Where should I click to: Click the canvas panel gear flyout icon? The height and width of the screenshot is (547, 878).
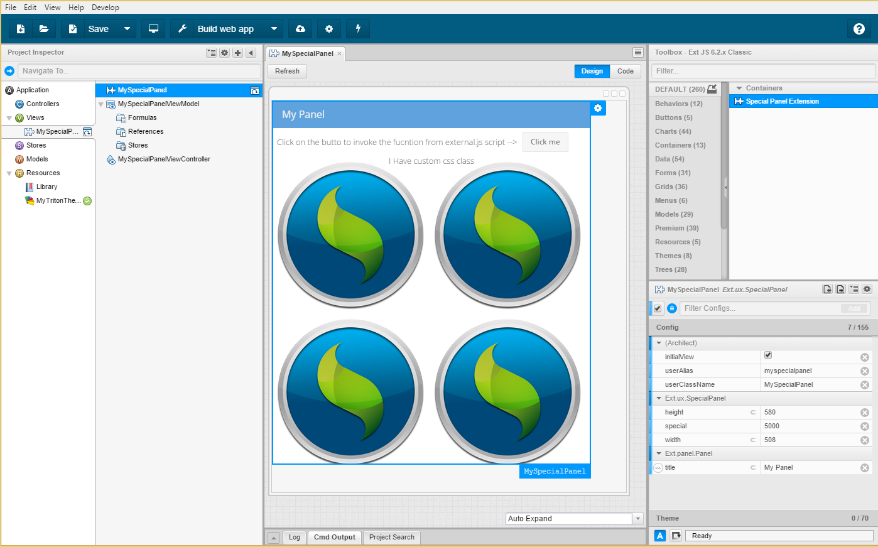click(x=598, y=109)
